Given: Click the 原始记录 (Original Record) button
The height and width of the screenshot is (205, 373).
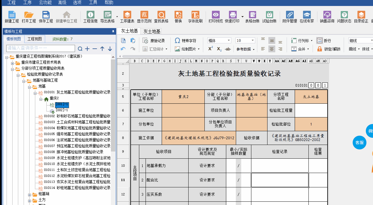Looking at the screenshot, I should (154, 41).
